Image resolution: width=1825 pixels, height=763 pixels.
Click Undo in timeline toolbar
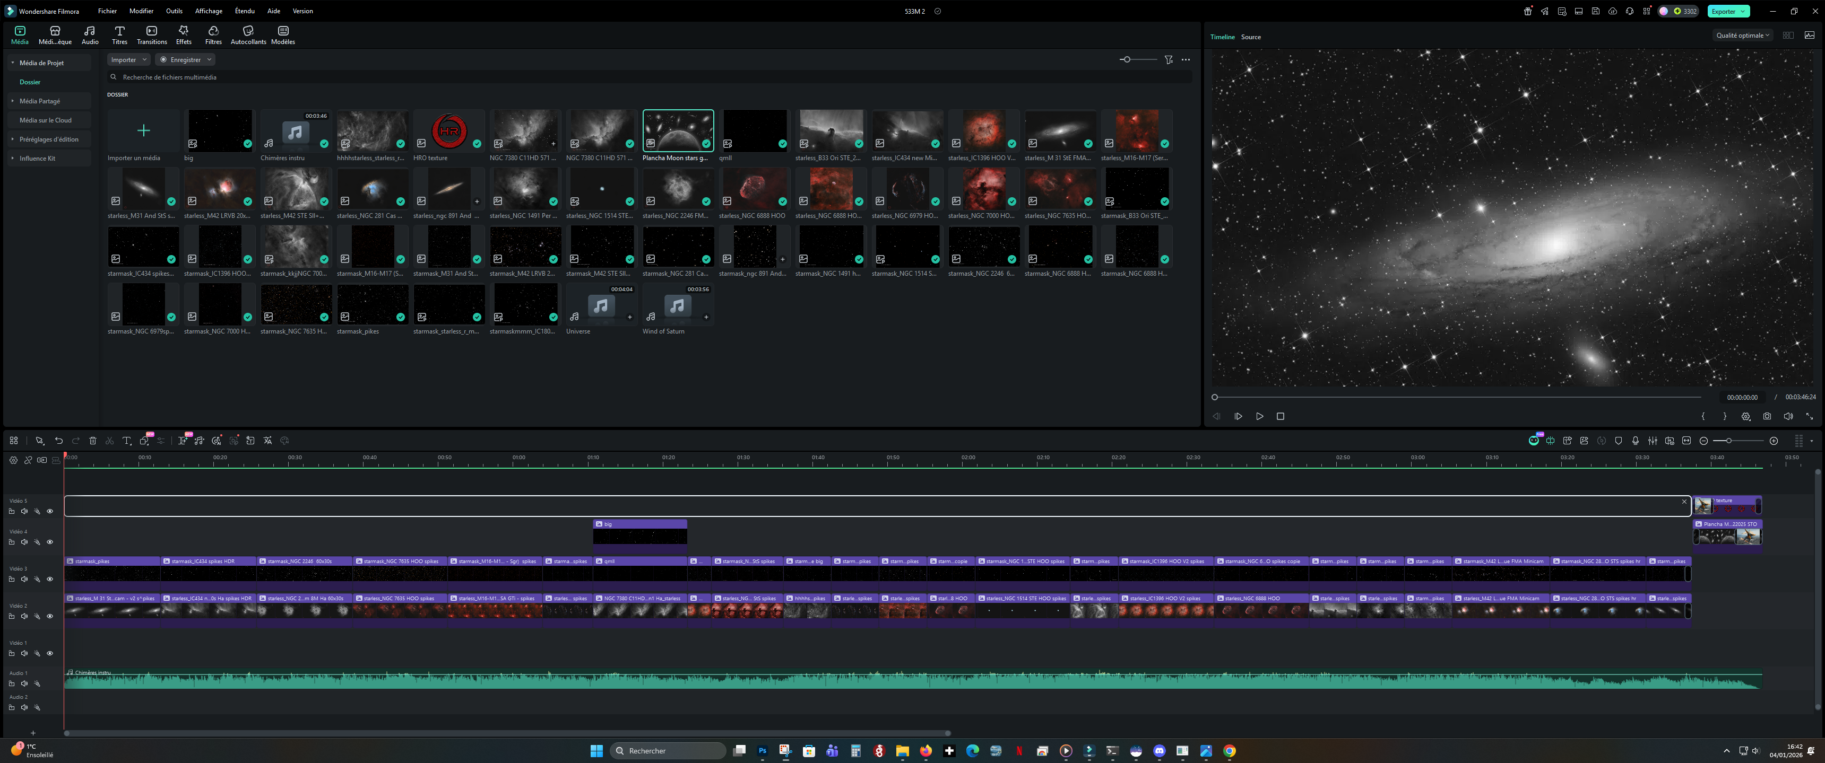(59, 441)
